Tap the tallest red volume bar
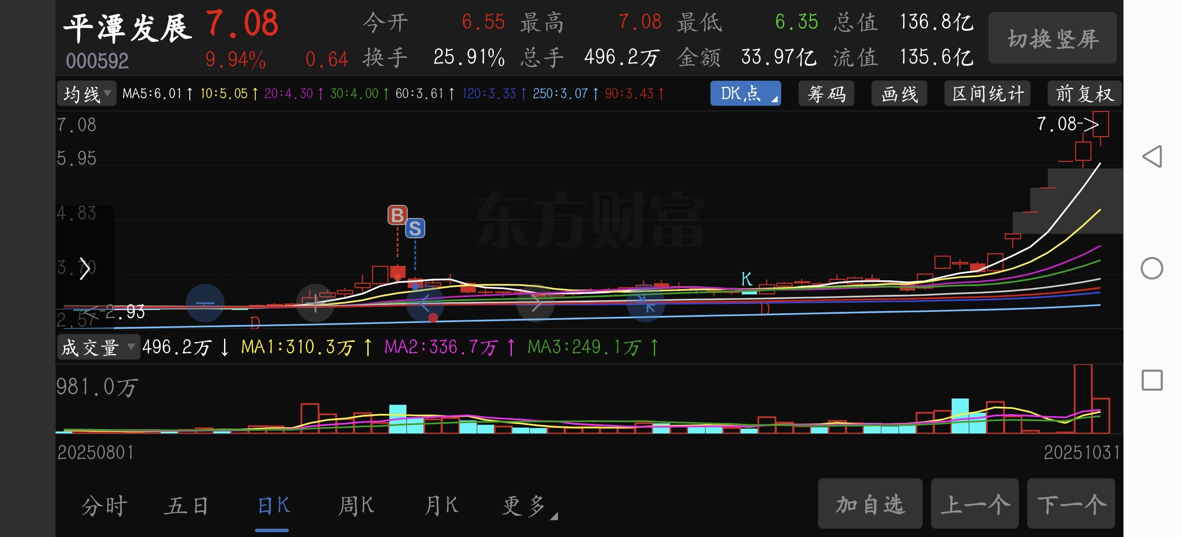Image resolution: width=1181 pixels, height=537 pixels. tap(1083, 398)
